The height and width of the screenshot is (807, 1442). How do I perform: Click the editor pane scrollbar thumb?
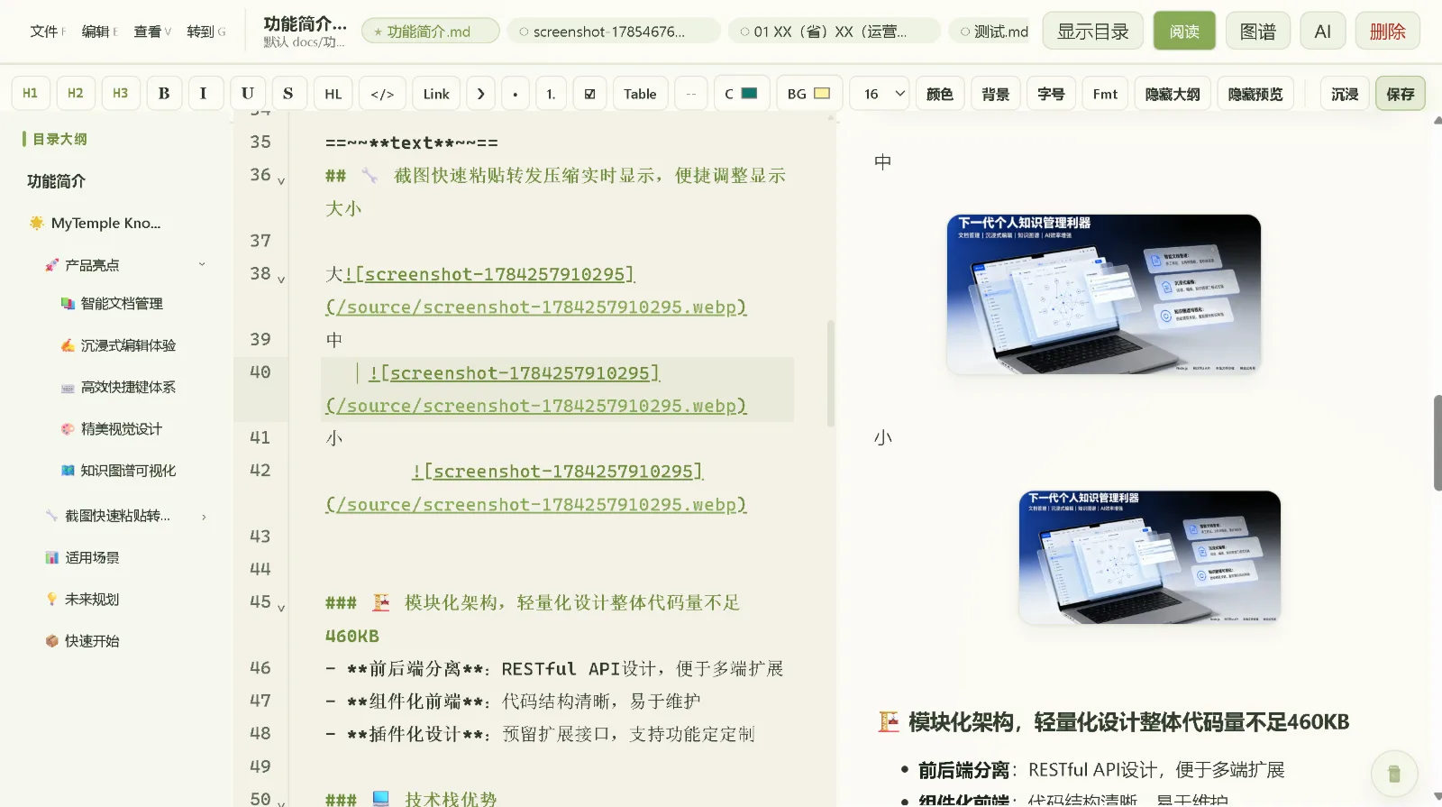pyautogui.click(x=831, y=373)
